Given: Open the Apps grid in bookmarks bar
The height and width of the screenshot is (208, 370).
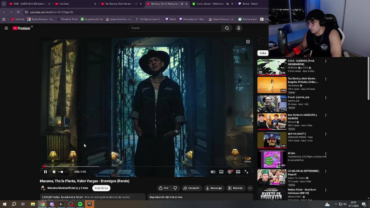Looking at the screenshot, I should [4, 19].
